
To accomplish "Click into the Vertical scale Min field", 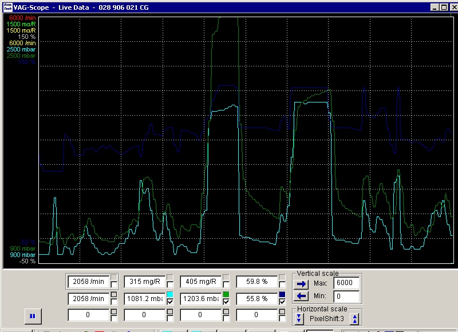I will coord(346,297).
